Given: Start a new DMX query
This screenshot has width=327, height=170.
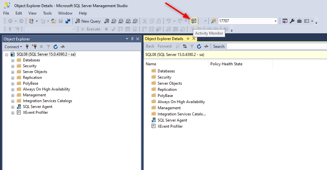Looking at the screenshot, I should pos(121,21).
